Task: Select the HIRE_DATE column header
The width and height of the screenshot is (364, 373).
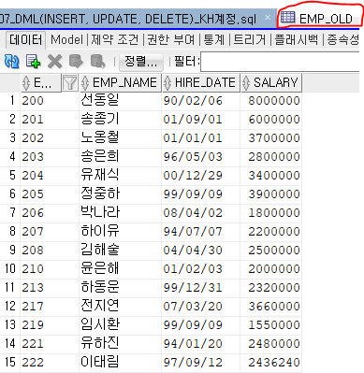Action: coord(201,83)
